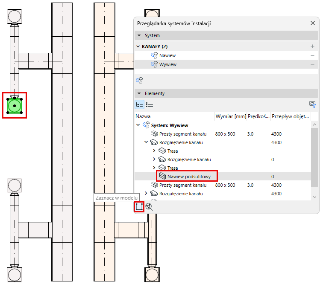Click the system fan icon below Wywiew

coord(139,81)
